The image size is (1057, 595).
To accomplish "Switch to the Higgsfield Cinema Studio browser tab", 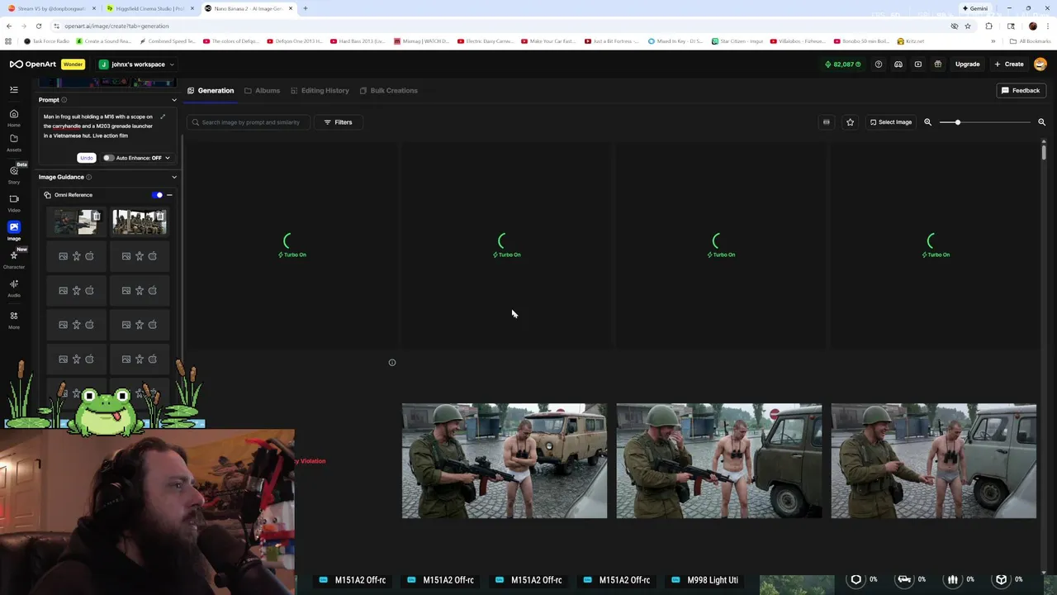I will [x=149, y=8].
